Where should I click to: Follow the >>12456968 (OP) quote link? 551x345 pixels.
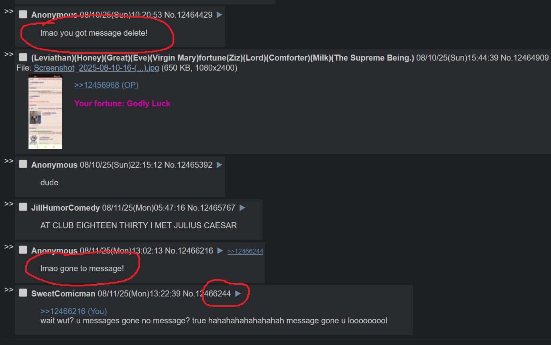pyautogui.click(x=106, y=85)
